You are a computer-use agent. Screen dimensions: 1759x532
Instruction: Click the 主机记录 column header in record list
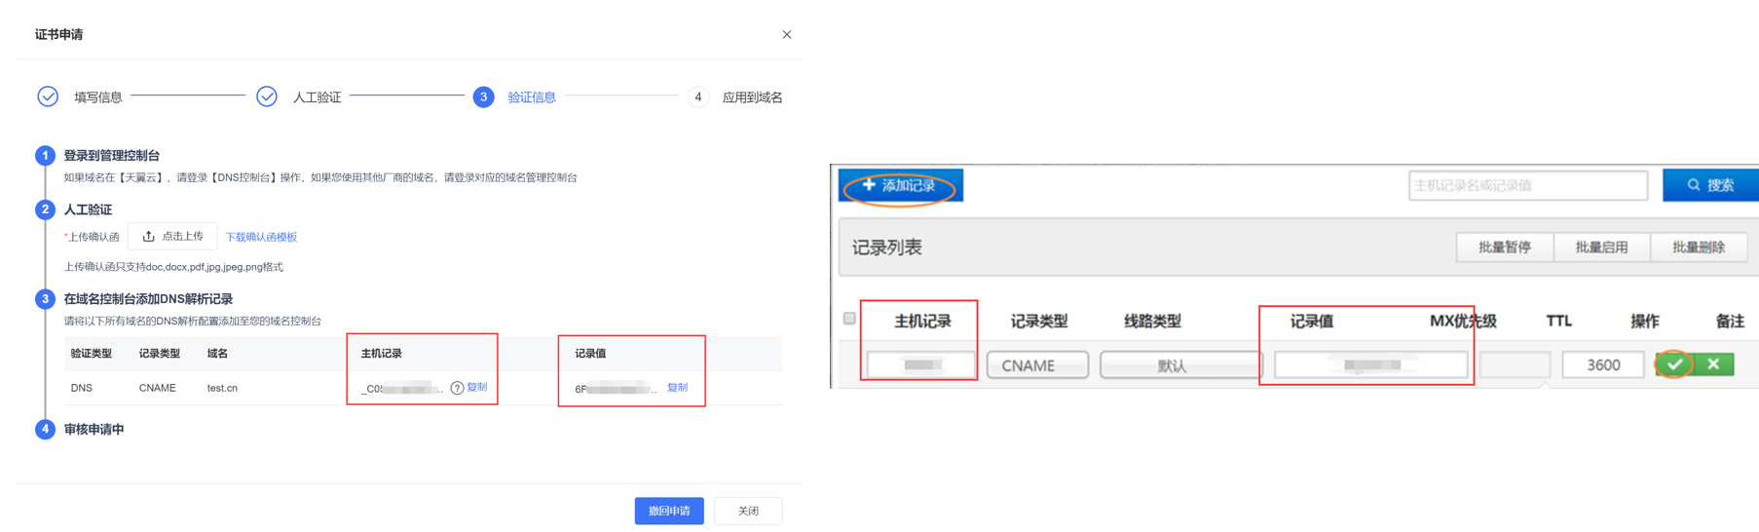[x=922, y=321]
